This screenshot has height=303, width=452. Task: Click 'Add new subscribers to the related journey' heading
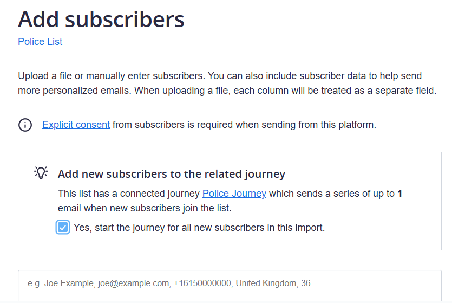coord(172,174)
